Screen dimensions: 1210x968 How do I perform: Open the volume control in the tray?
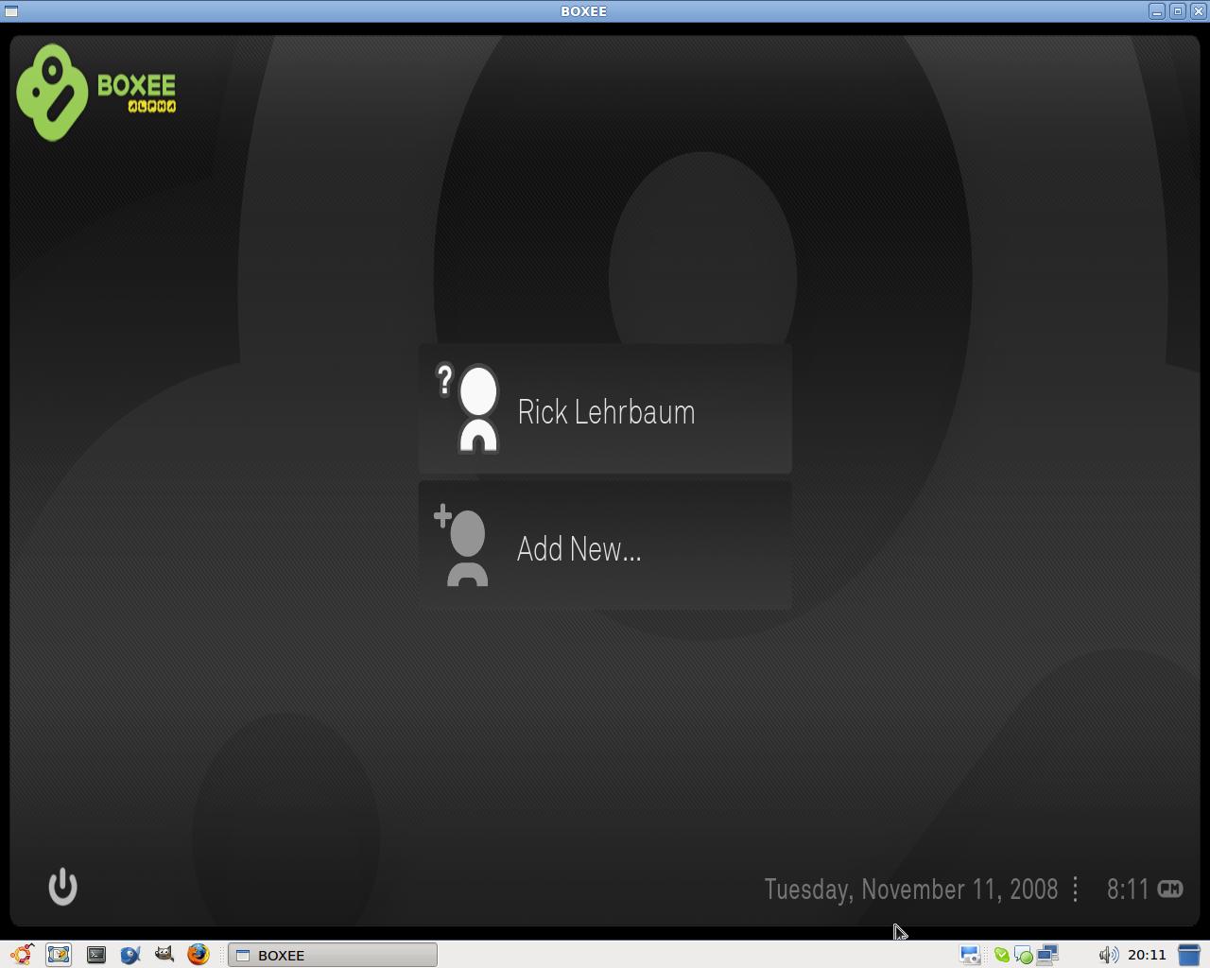pos(1108,955)
